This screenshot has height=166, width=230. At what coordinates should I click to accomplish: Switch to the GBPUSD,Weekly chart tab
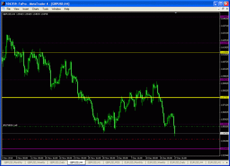[x=36, y=162]
